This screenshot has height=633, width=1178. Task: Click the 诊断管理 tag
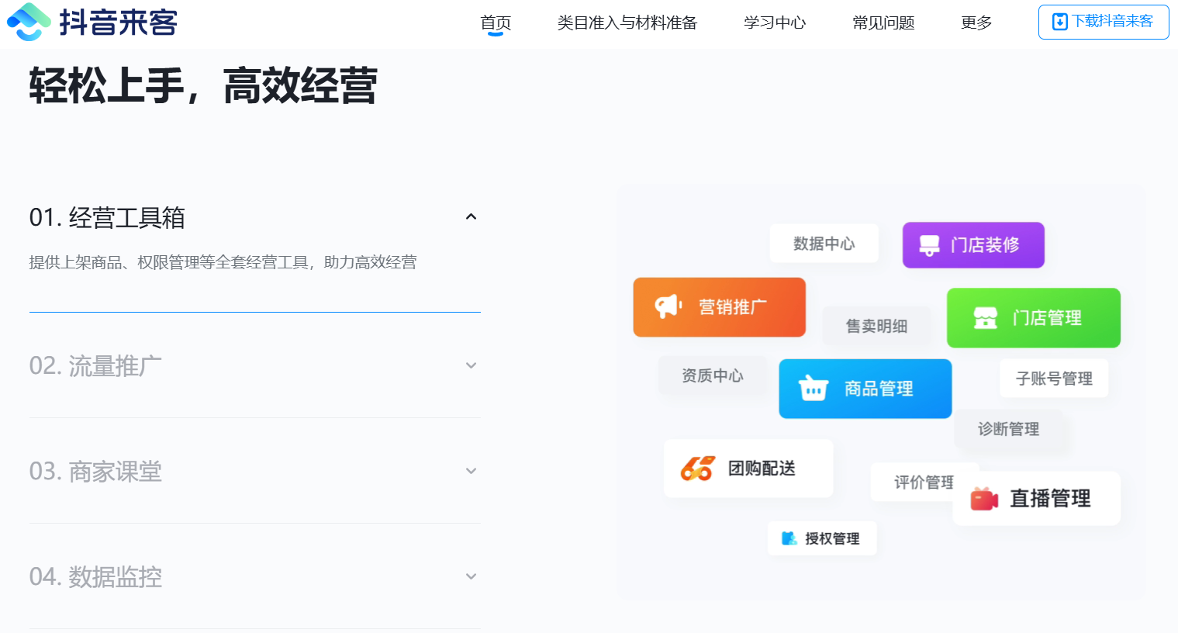click(1008, 429)
